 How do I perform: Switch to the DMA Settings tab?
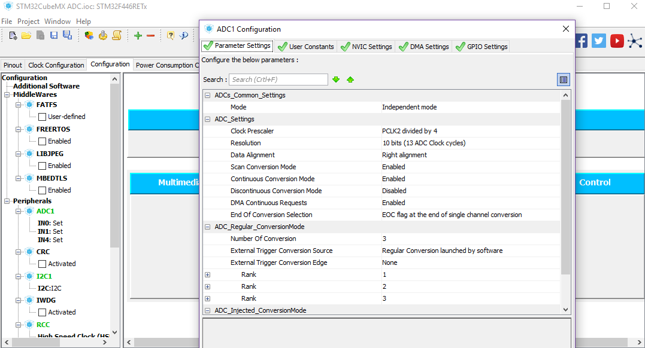(424, 47)
